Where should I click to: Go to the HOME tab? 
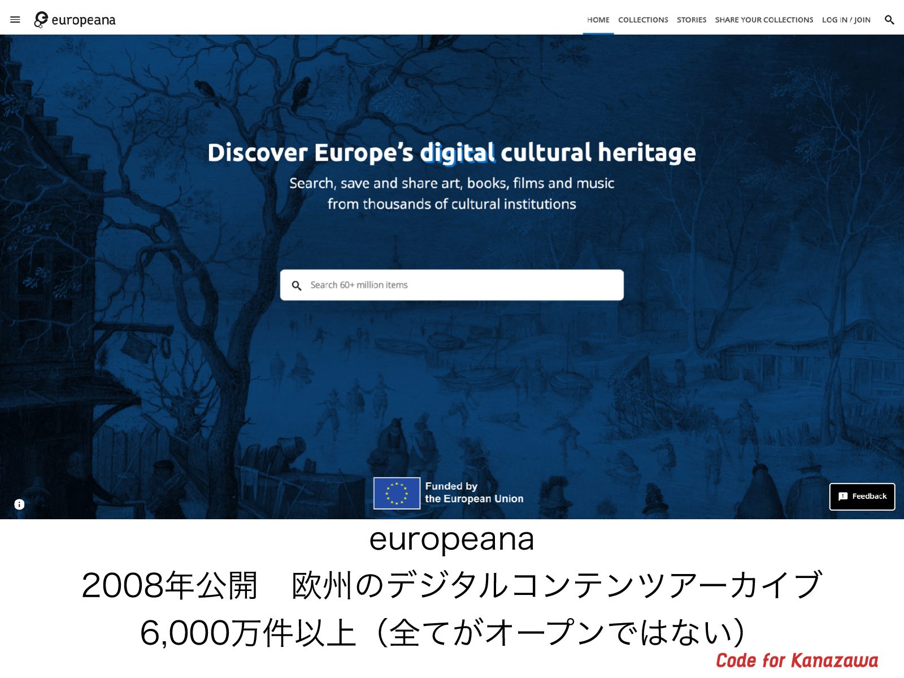pos(598,20)
